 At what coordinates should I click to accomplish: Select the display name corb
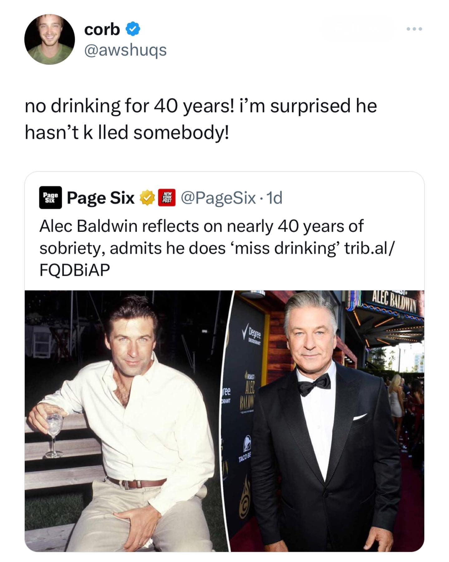pyautogui.click(x=101, y=30)
